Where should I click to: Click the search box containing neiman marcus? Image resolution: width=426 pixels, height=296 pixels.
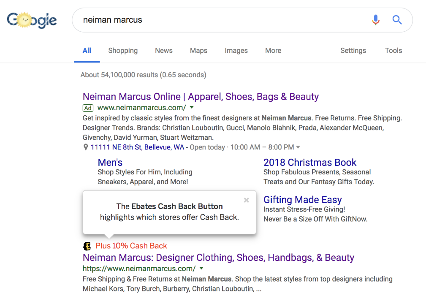click(220, 20)
